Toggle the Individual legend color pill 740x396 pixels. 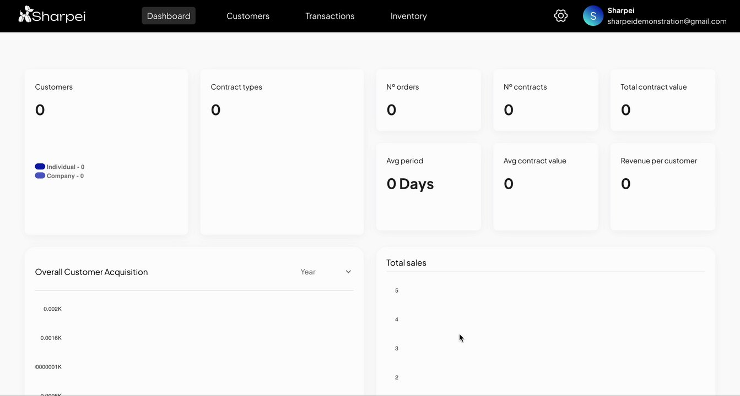click(40, 167)
